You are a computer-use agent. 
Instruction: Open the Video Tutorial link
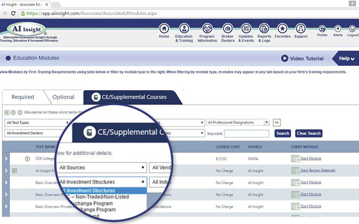tap(307, 58)
